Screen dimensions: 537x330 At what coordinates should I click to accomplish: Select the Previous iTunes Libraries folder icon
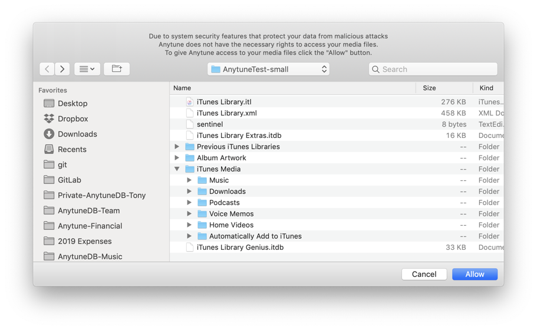click(190, 147)
